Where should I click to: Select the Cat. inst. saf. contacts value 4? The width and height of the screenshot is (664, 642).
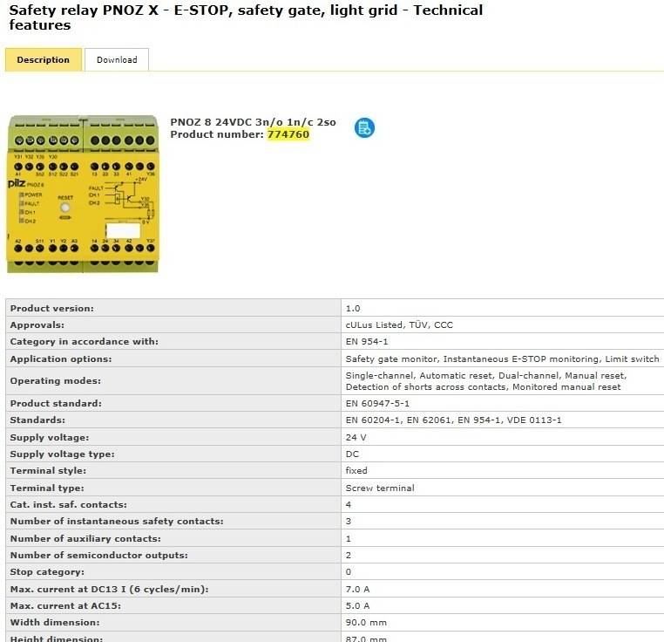point(348,504)
